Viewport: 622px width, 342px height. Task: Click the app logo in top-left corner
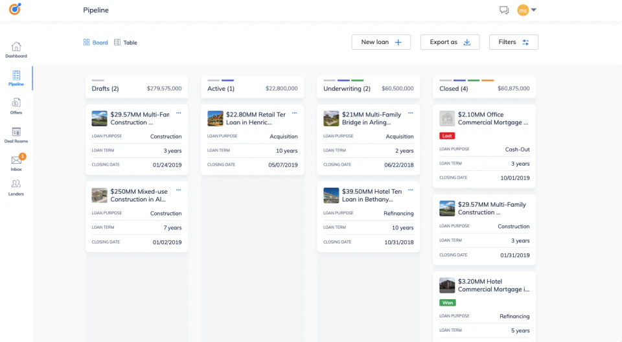14,9
